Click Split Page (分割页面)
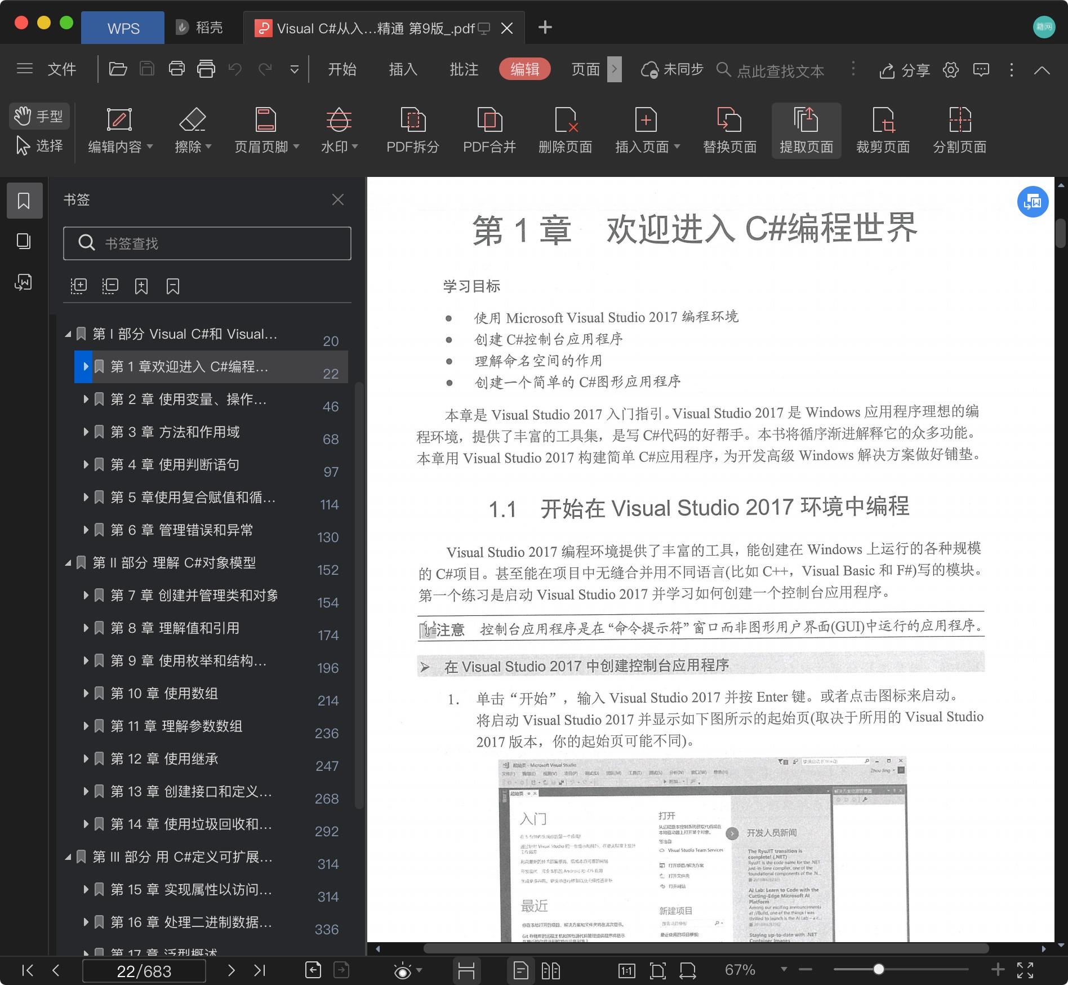The height and width of the screenshot is (985, 1068). click(959, 131)
